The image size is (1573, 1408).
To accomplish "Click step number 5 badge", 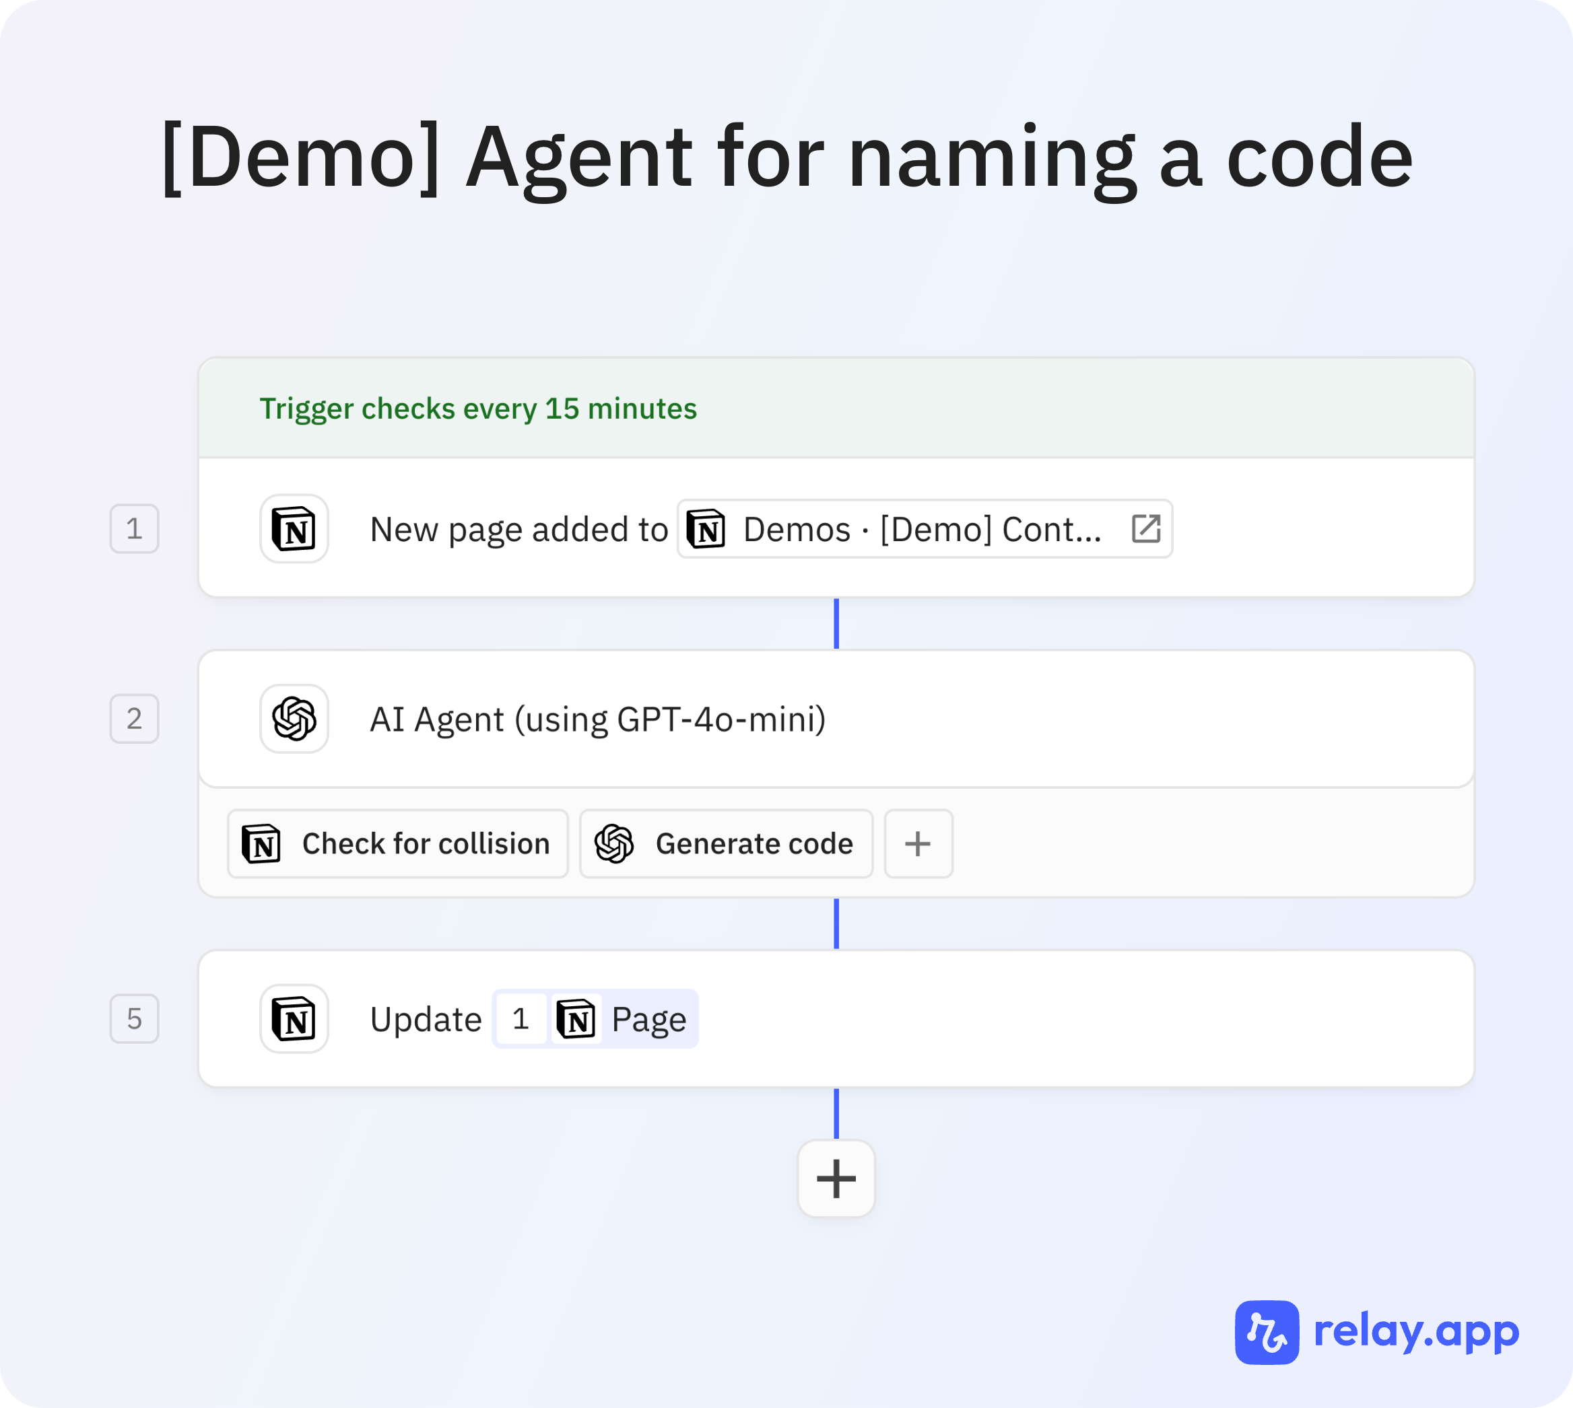I will coord(135,1019).
